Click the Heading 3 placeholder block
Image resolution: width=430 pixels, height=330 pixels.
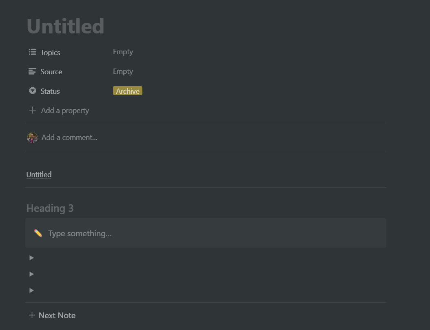pyautogui.click(x=50, y=208)
